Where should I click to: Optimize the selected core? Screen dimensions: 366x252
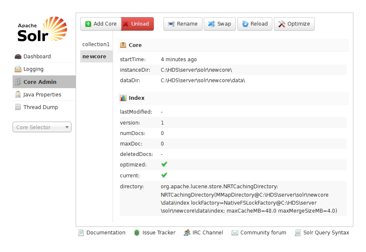[294, 24]
